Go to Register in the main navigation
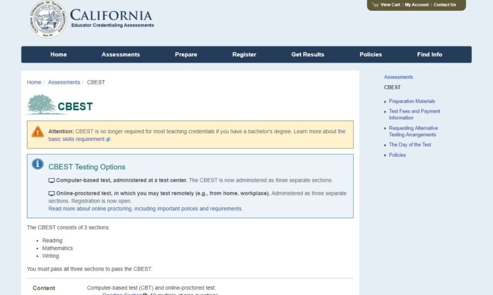This screenshot has width=493, height=295. pos(244,54)
